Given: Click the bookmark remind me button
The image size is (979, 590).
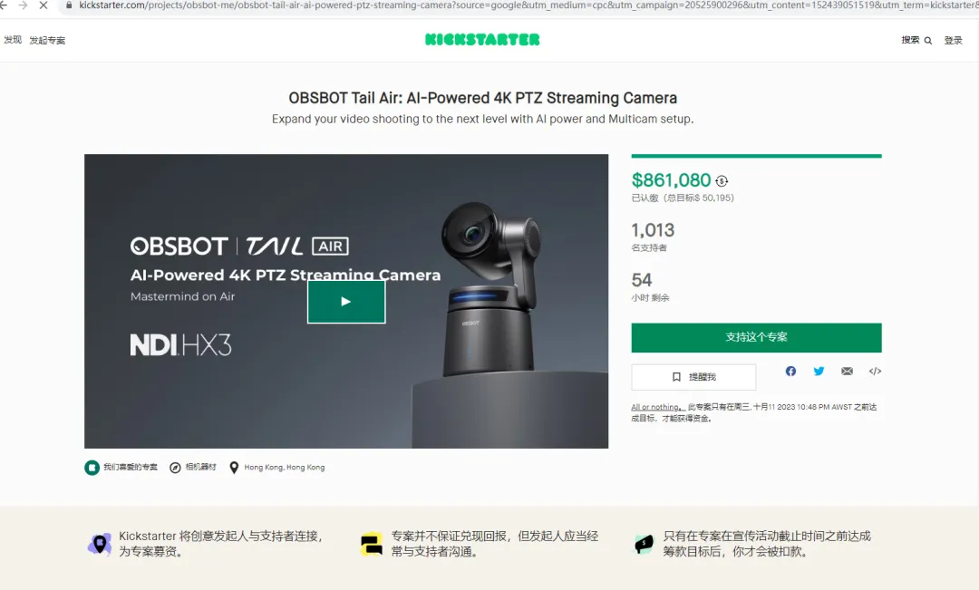Looking at the screenshot, I should coord(693,377).
